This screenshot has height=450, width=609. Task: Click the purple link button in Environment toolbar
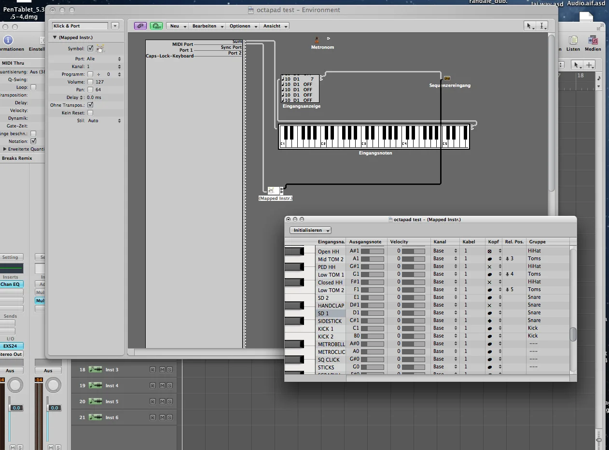pyautogui.click(x=140, y=26)
